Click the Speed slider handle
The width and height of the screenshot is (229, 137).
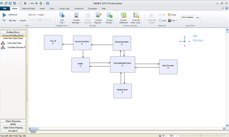pos(40,20)
